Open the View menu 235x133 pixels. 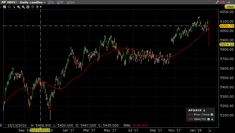pyautogui.click(x=71, y=2)
